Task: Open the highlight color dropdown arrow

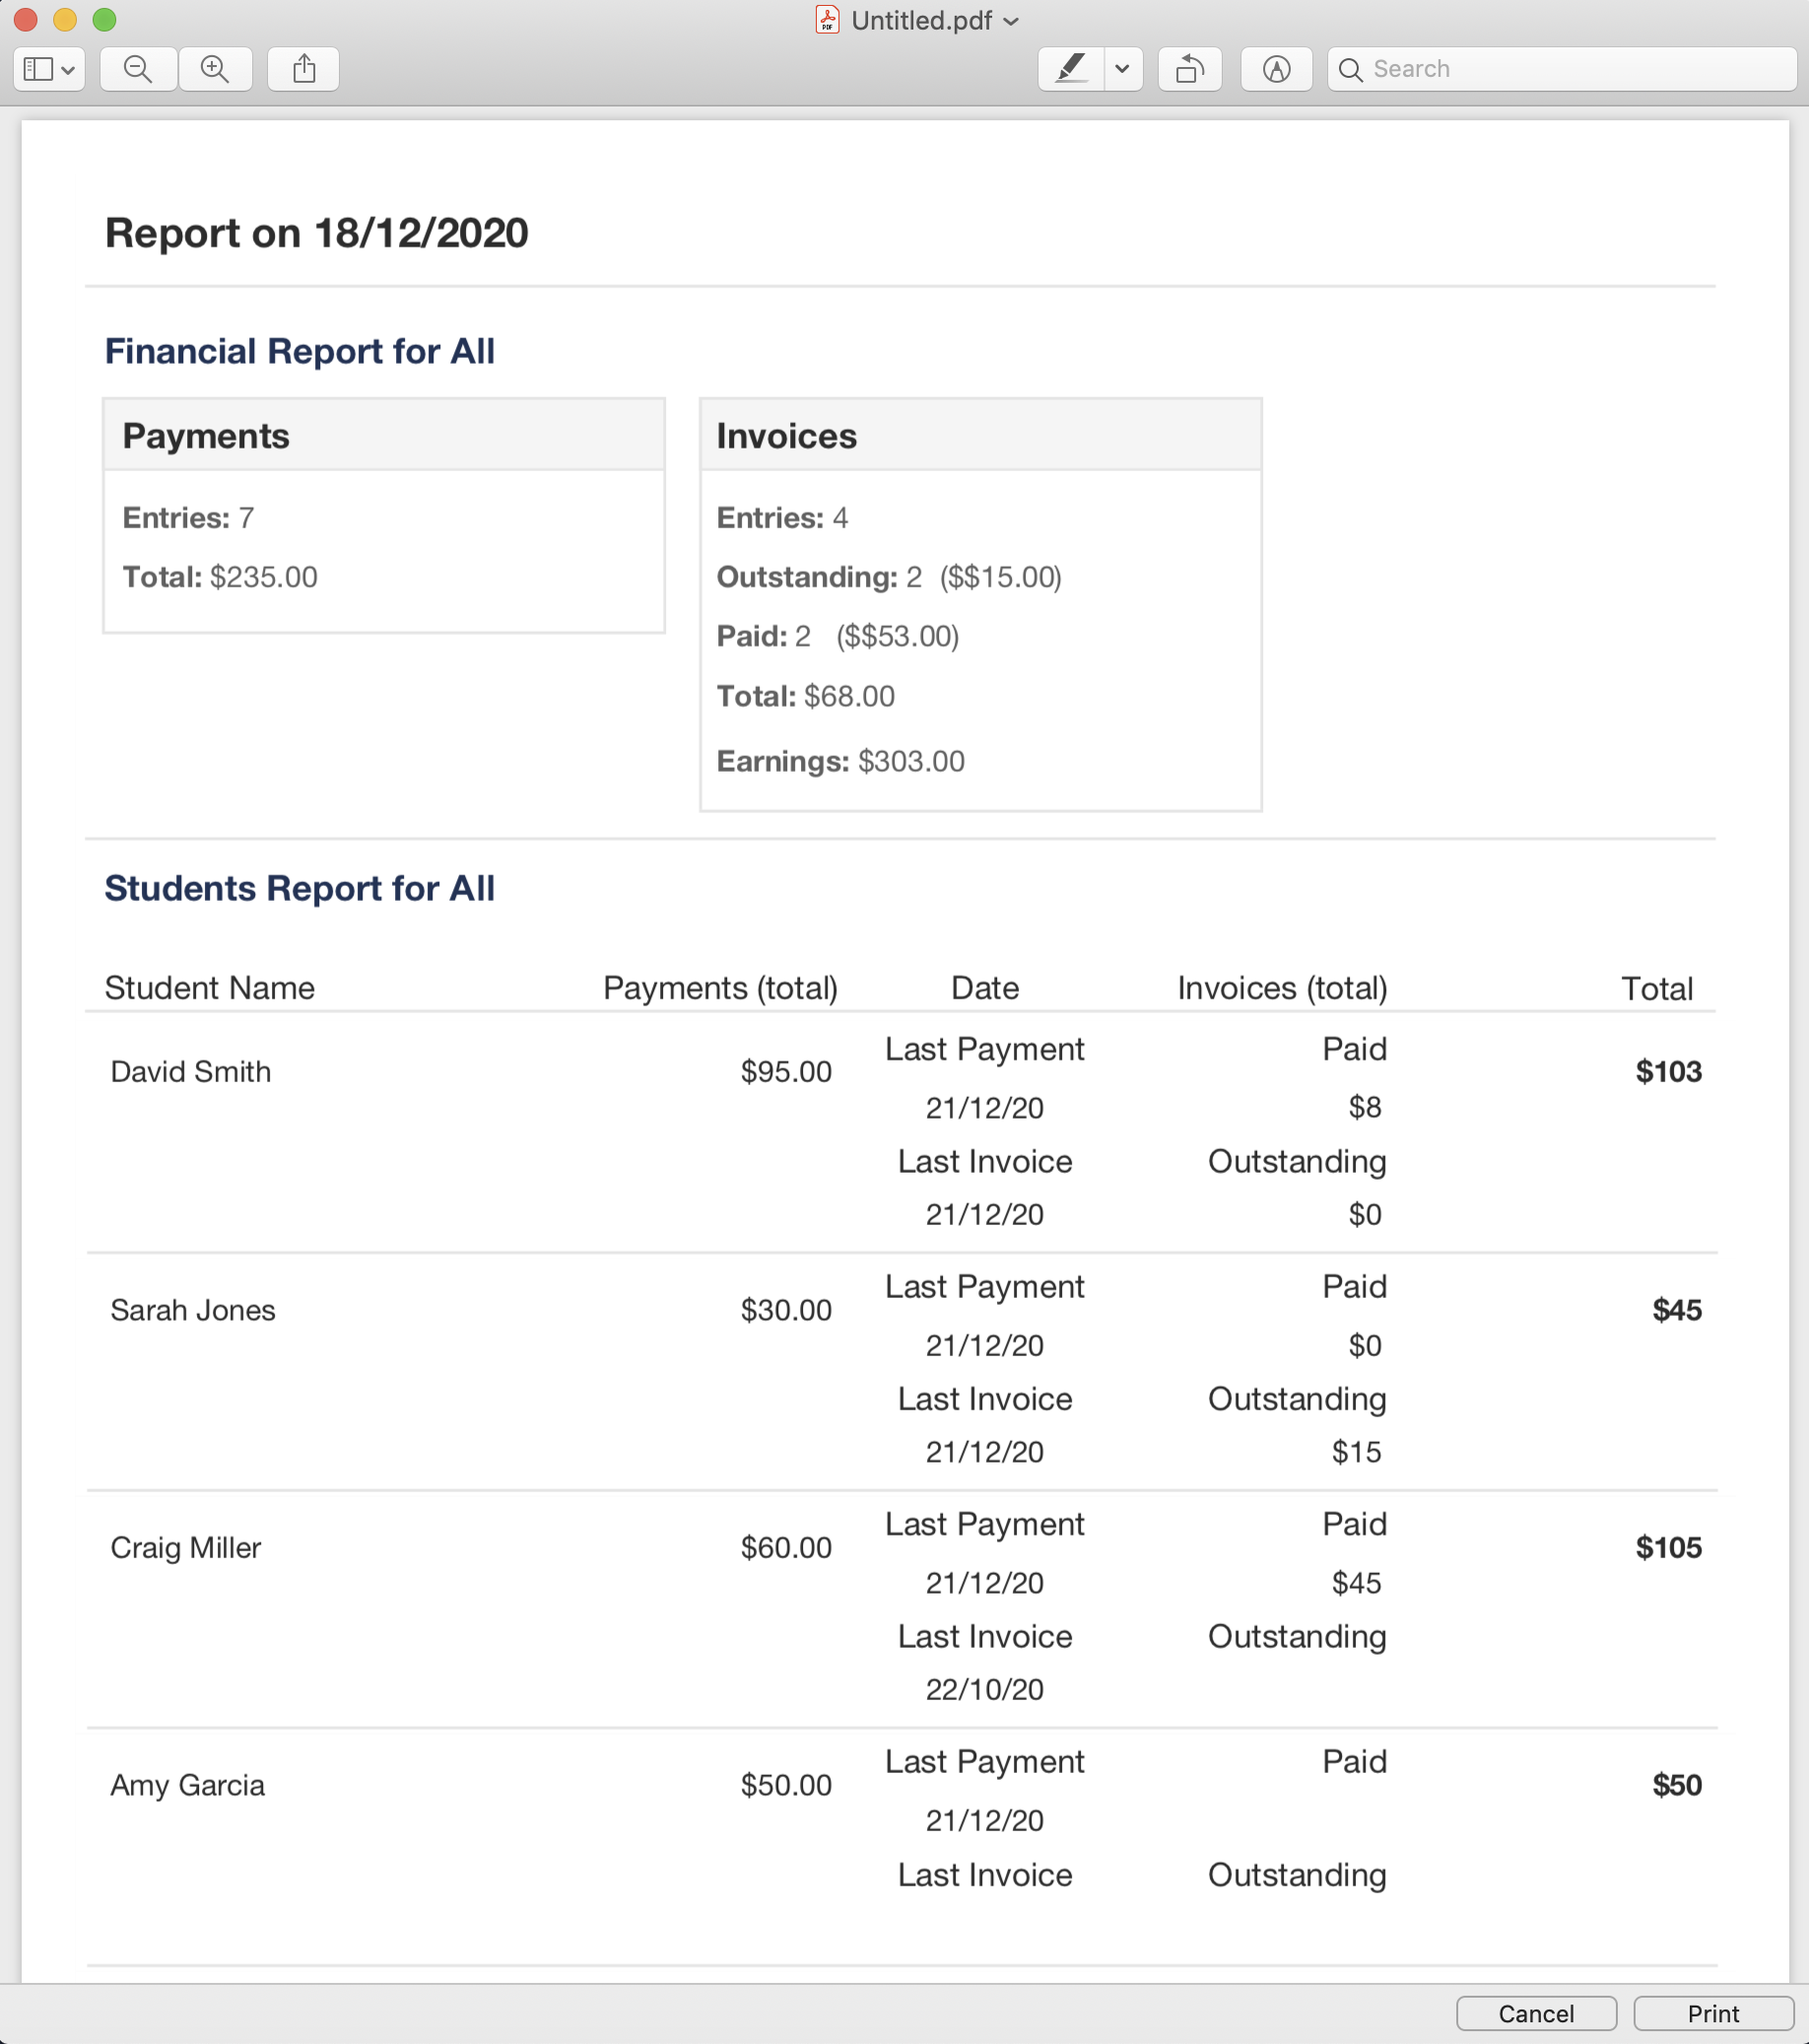Action: 1123,69
